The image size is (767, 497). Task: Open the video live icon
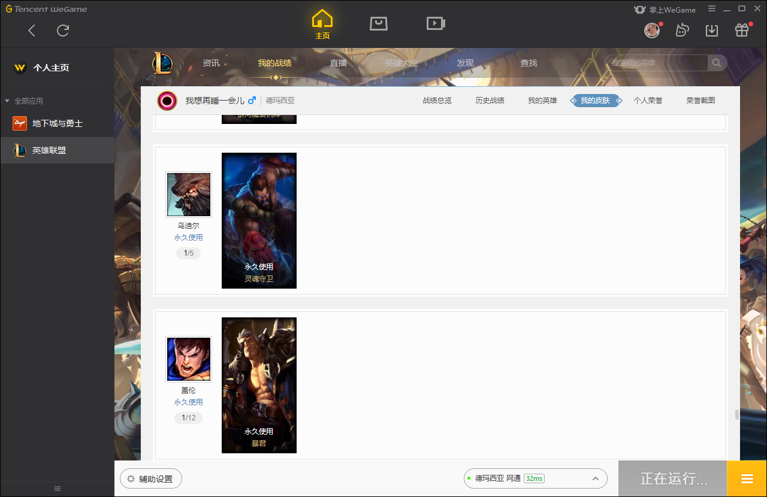point(436,23)
